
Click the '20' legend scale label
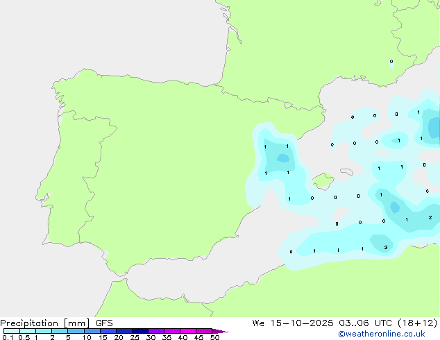click(119, 337)
